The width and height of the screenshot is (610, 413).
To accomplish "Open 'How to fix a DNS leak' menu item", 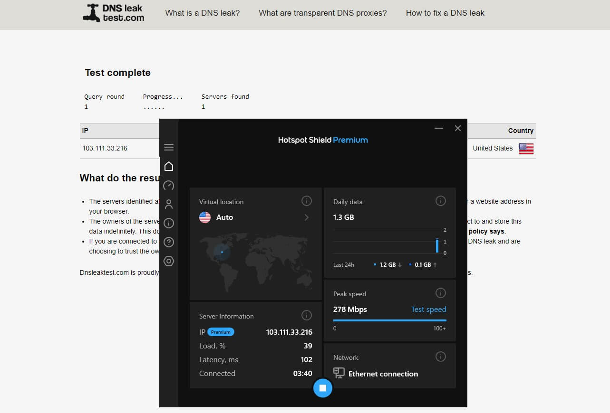I will [x=445, y=13].
